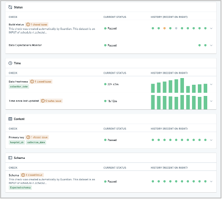Open the Create issue button for Time since last updated

click(51, 101)
